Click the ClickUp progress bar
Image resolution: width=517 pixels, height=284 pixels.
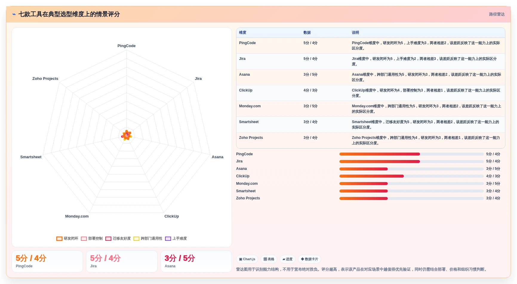point(412,176)
